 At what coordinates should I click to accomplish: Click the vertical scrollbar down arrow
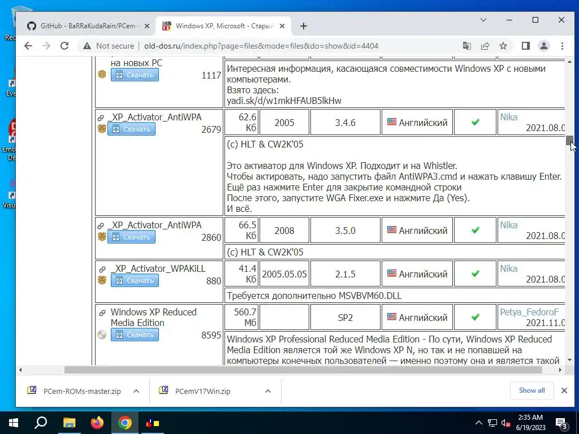pos(569,360)
